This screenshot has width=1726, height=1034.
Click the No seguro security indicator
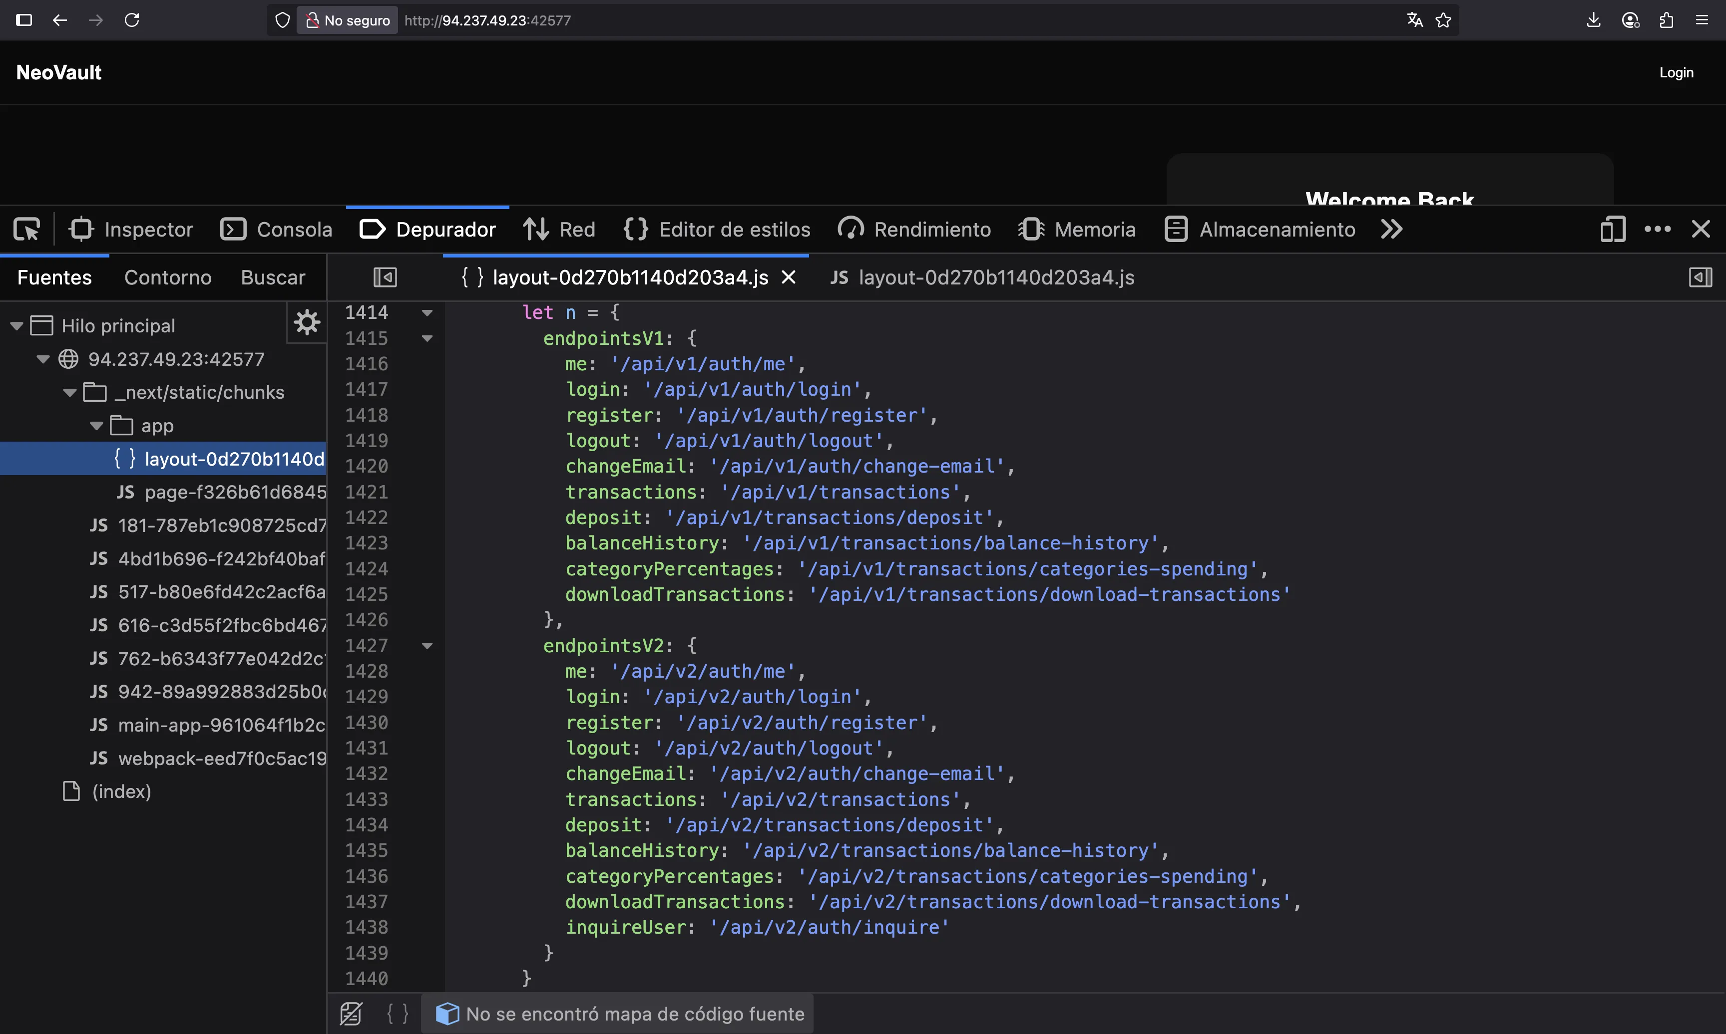click(348, 20)
